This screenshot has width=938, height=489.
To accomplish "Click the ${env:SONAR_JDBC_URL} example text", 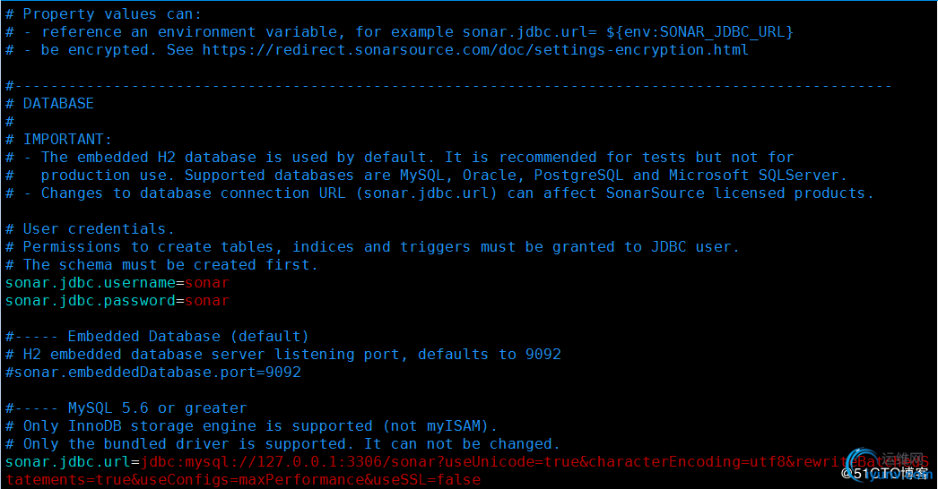I will [699, 32].
